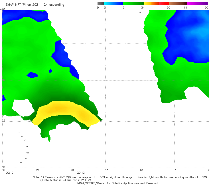
Task: Click the longitude label '-15'
Action: (x=105, y=170)
